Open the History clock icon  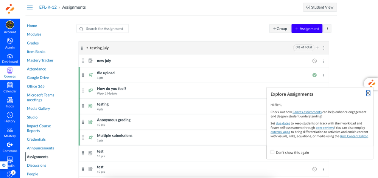coord(10,115)
